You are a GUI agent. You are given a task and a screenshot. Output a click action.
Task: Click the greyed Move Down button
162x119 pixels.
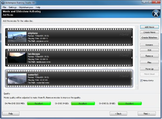pyautogui.click(x=149, y=74)
